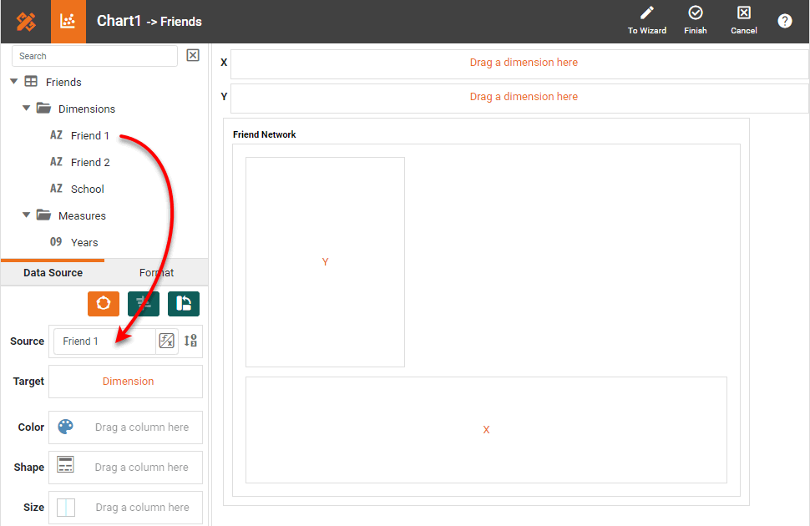This screenshot has height=526, width=810.
Task: Click the Cancel icon in header
Action: click(x=743, y=13)
